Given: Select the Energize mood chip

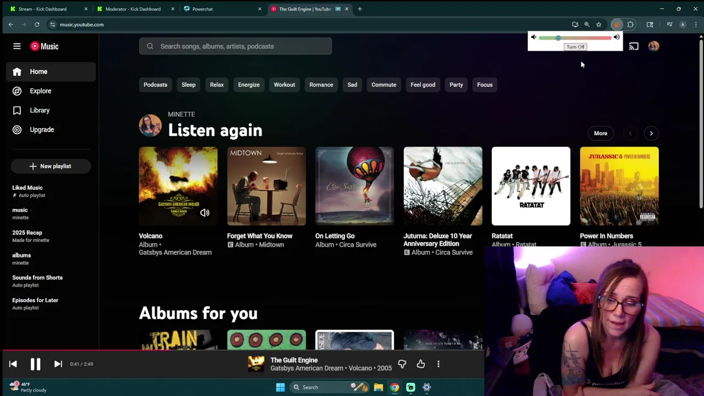Looking at the screenshot, I should [249, 85].
